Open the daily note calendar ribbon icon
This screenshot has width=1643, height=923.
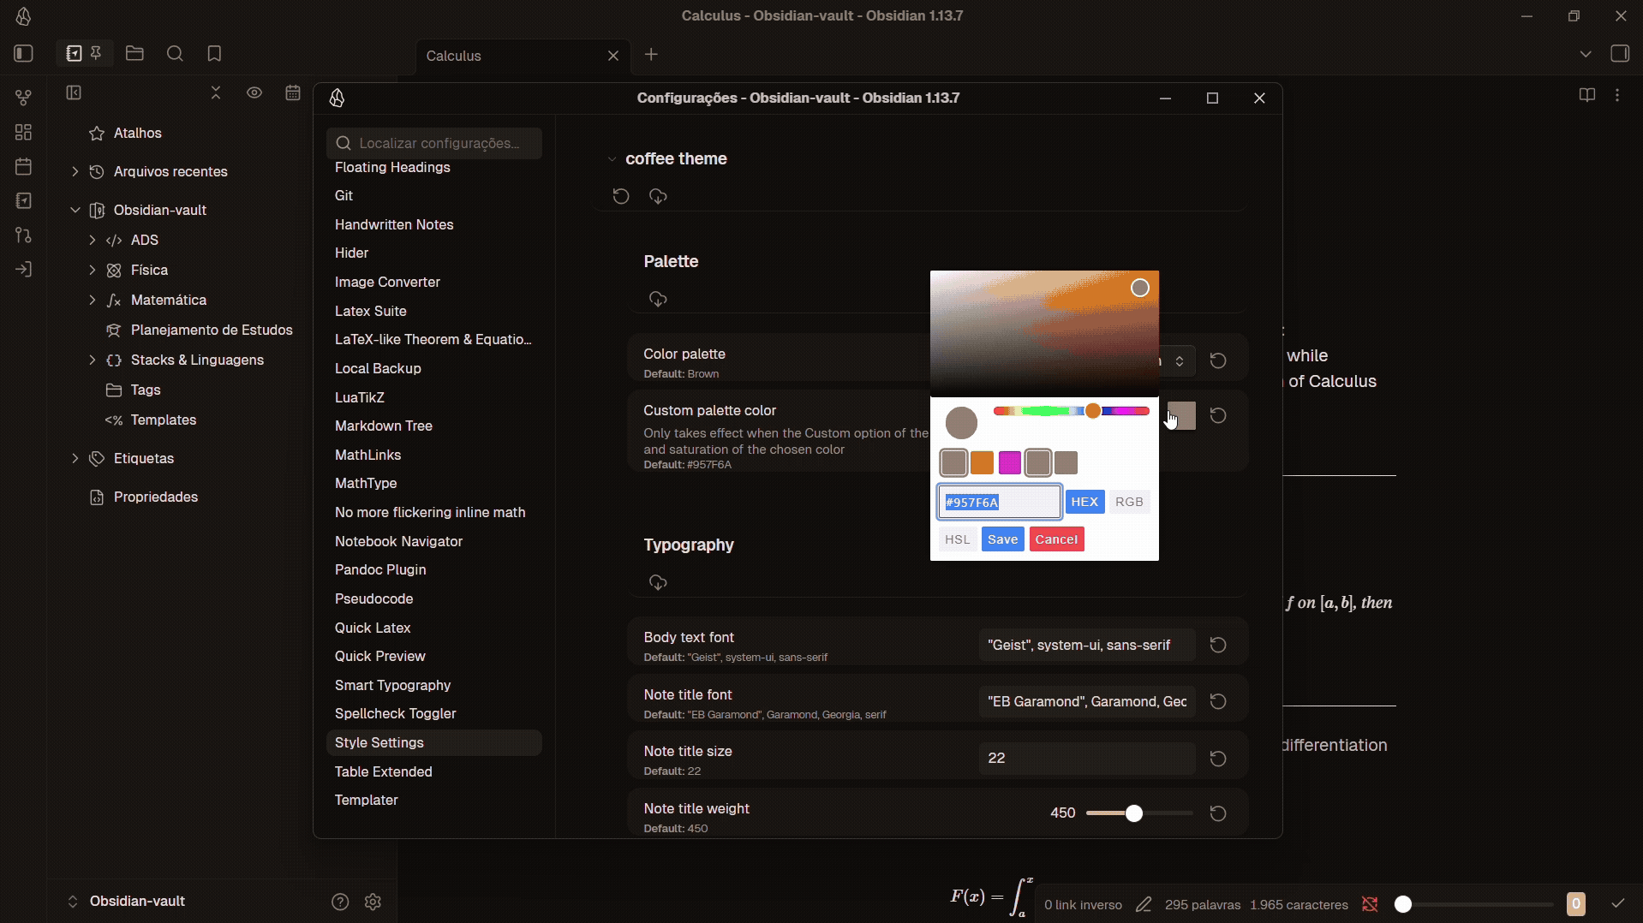click(x=23, y=166)
